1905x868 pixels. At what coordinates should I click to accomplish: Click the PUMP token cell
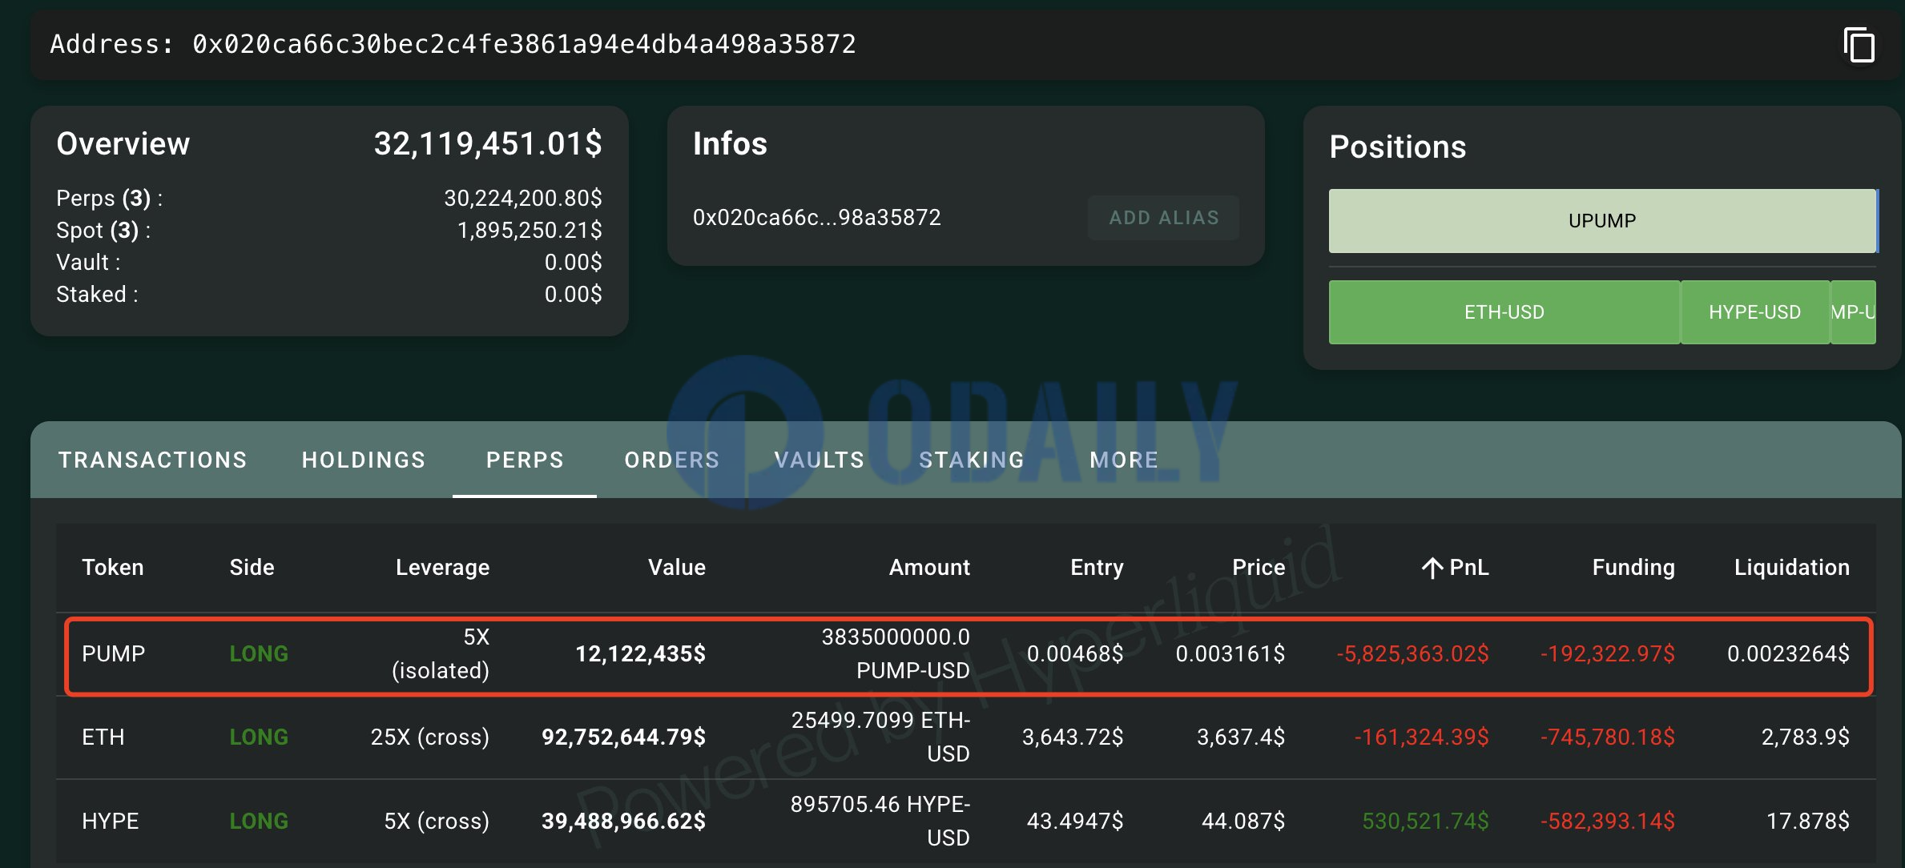(114, 654)
